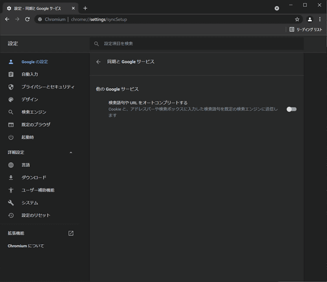Open 既定のブラウザ section
Viewport: 327px width, 282px height.
36,124
